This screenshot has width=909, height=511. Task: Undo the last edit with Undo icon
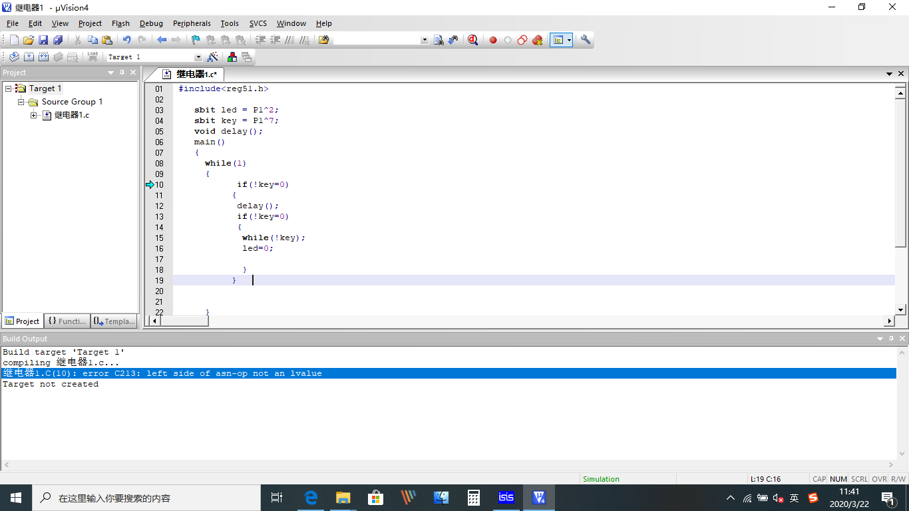pyautogui.click(x=126, y=40)
